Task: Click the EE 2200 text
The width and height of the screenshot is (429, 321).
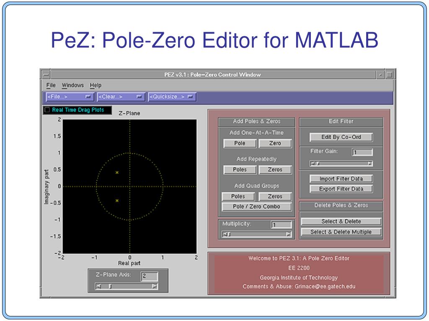Action: pos(299,268)
